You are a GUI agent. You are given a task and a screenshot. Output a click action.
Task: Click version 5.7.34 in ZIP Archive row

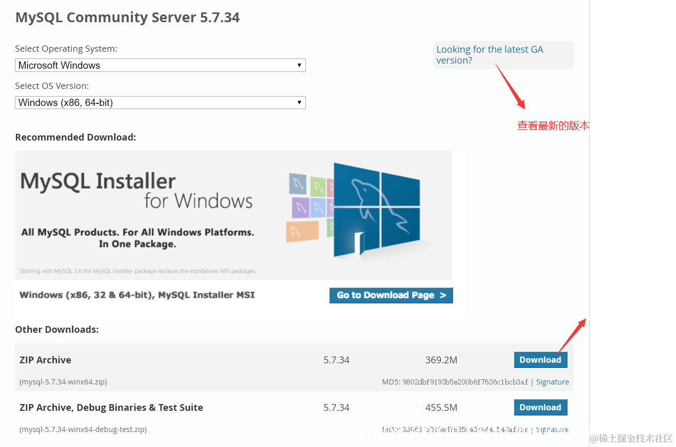[x=336, y=360]
